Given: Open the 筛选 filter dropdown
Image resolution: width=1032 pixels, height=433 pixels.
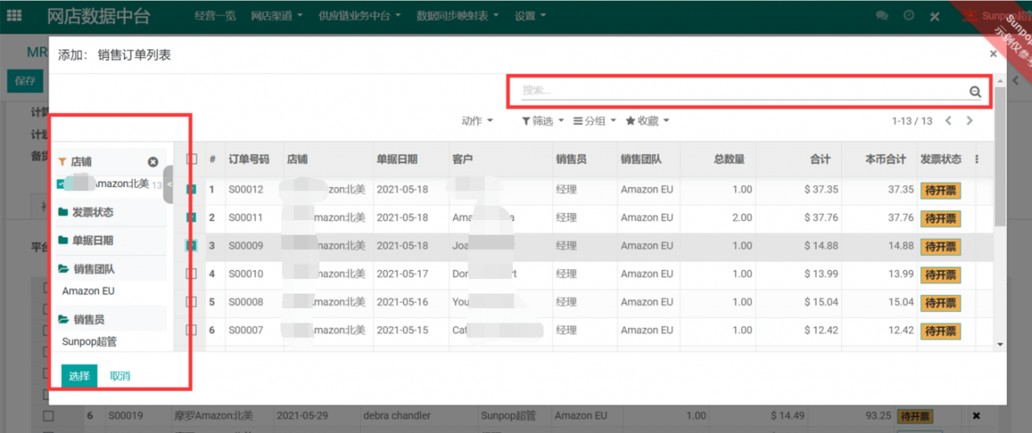Looking at the screenshot, I should coord(543,121).
